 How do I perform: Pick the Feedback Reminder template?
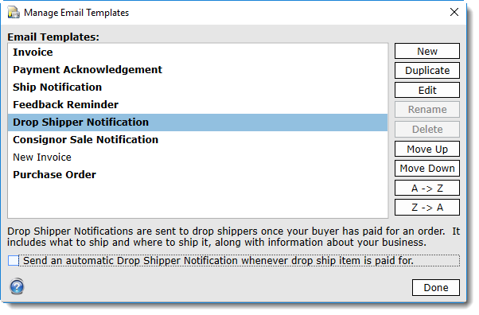(197, 105)
